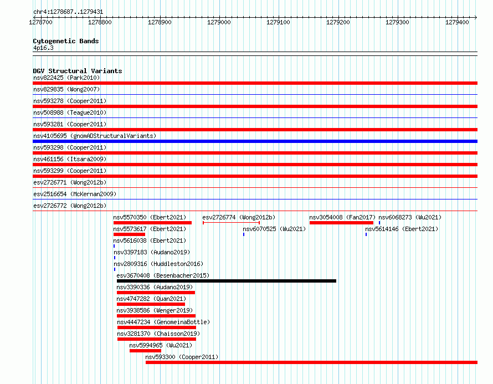Viewport: 493px width, 384px height.
Task: Click the red nsv593300 variant bar
Action: pyautogui.click(x=311, y=362)
